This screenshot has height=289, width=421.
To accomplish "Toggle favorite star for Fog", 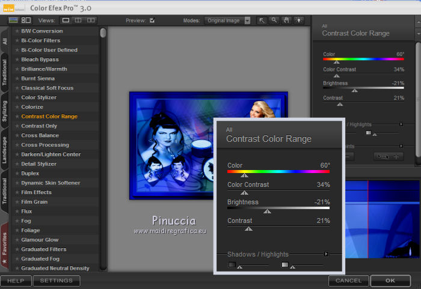I will point(17,221).
